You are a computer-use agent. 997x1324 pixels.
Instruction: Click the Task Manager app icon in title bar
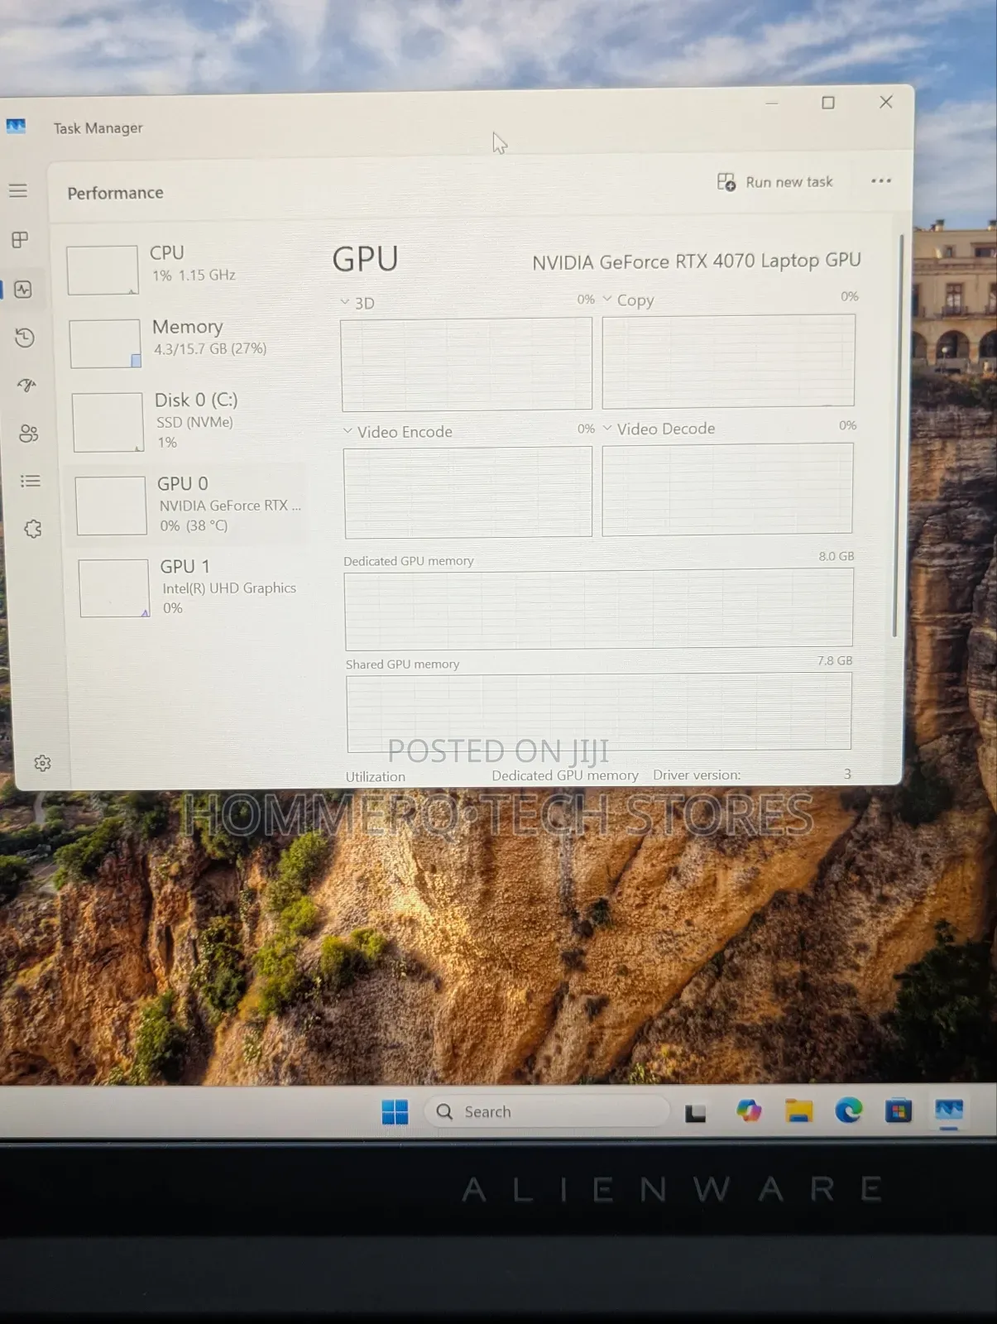pyautogui.click(x=16, y=127)
